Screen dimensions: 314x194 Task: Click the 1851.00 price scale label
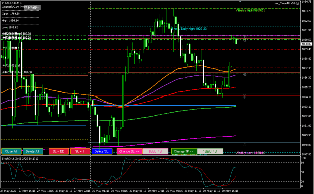(307, 126)
